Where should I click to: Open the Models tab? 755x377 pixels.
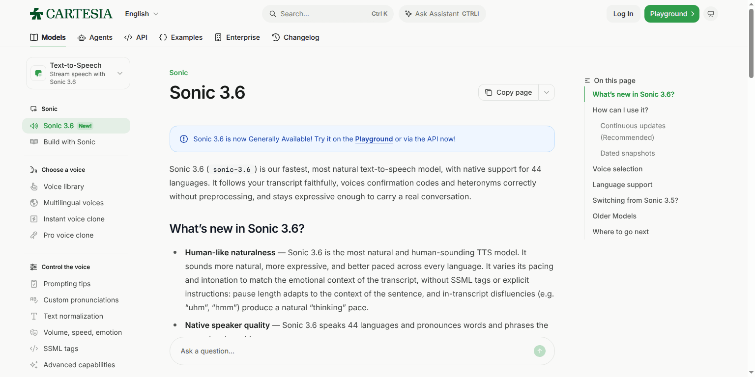coord(48,37)
